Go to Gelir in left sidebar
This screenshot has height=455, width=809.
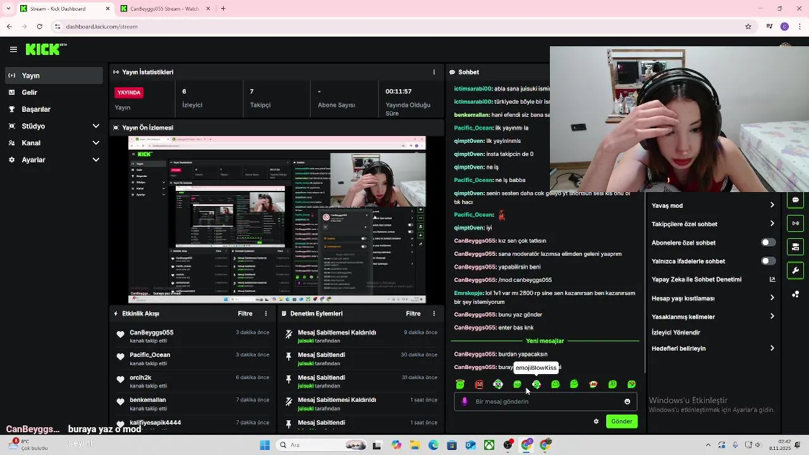53,92
